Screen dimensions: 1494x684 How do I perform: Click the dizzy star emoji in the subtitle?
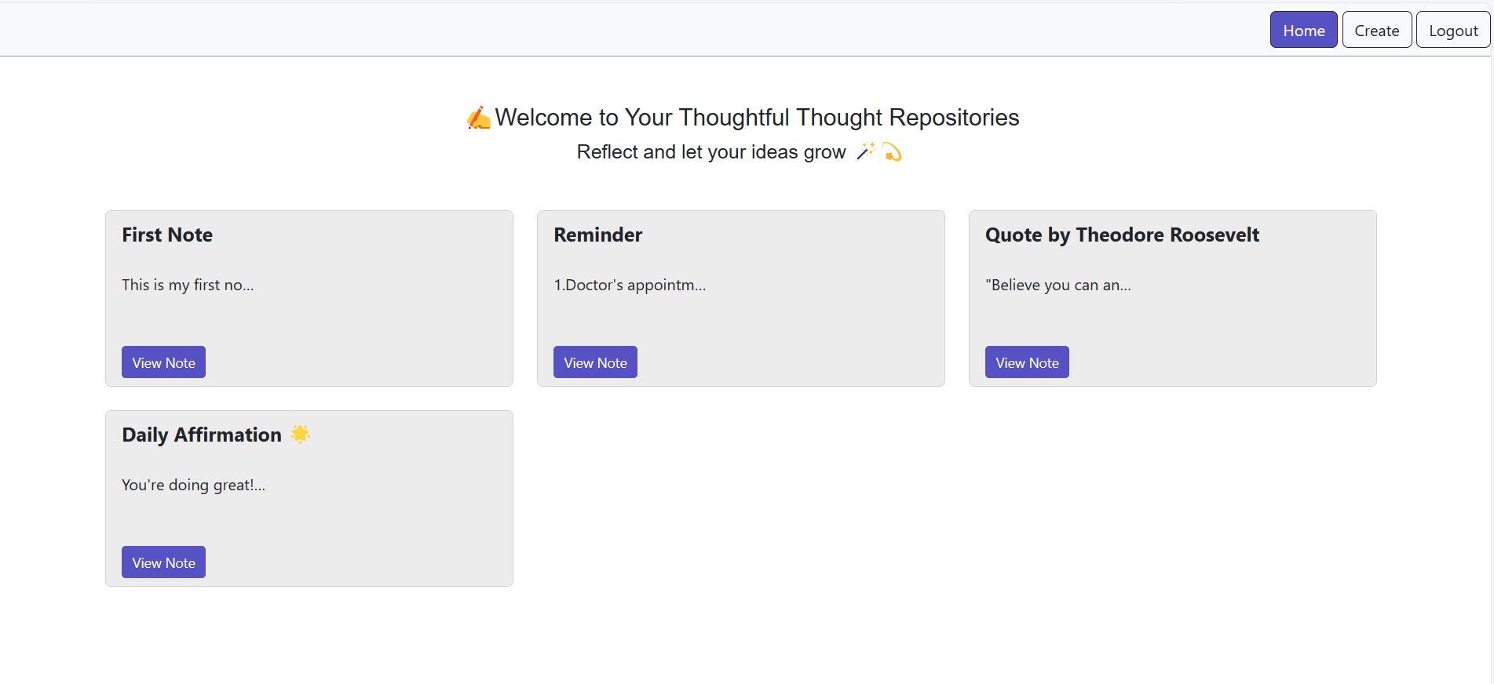coord(892,151)
